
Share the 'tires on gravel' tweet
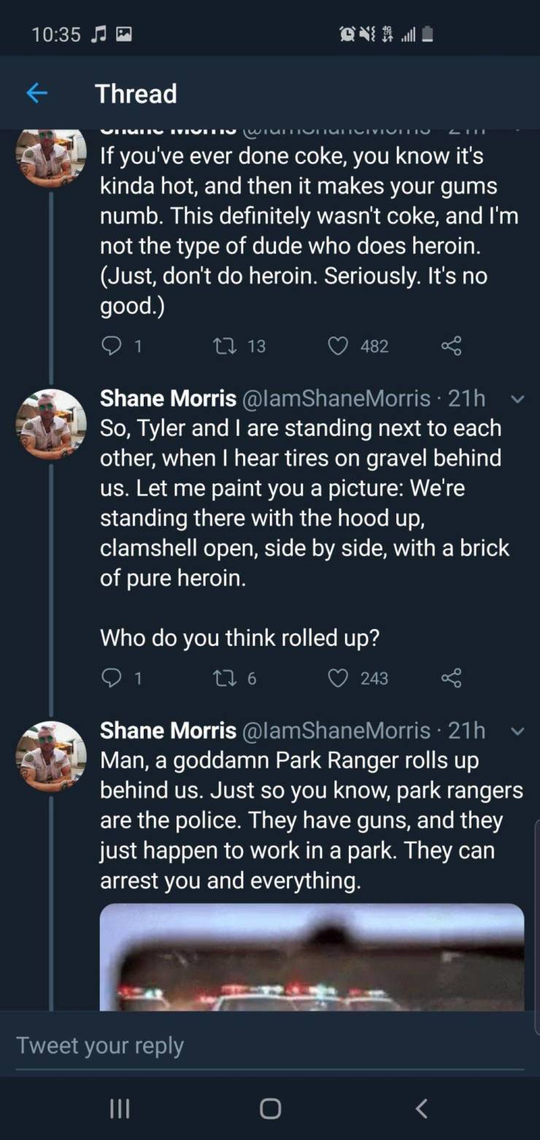point(452,678)
